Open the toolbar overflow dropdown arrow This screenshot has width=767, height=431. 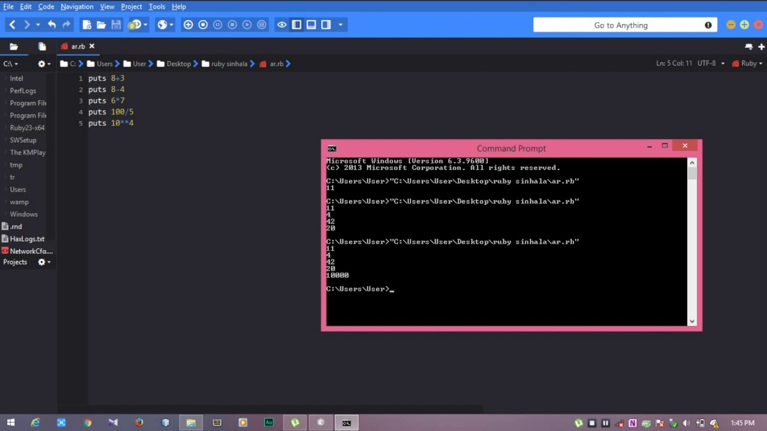point(340,25)
